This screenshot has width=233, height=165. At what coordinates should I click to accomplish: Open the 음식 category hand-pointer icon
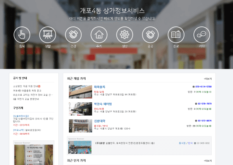22,35
